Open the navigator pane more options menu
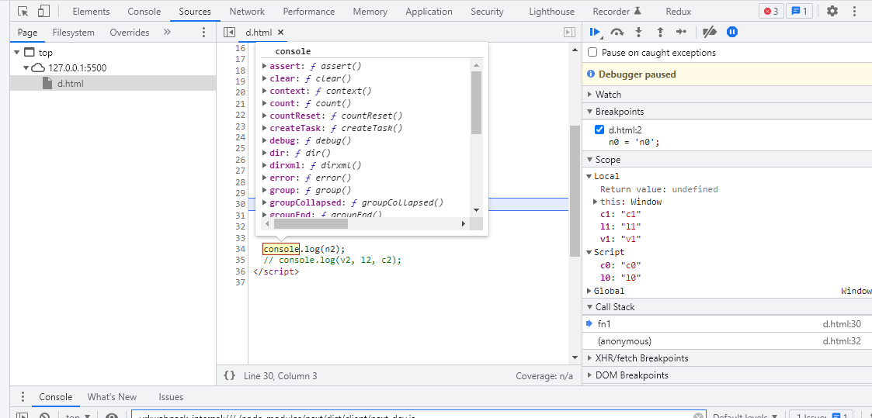 click(203, 33)
